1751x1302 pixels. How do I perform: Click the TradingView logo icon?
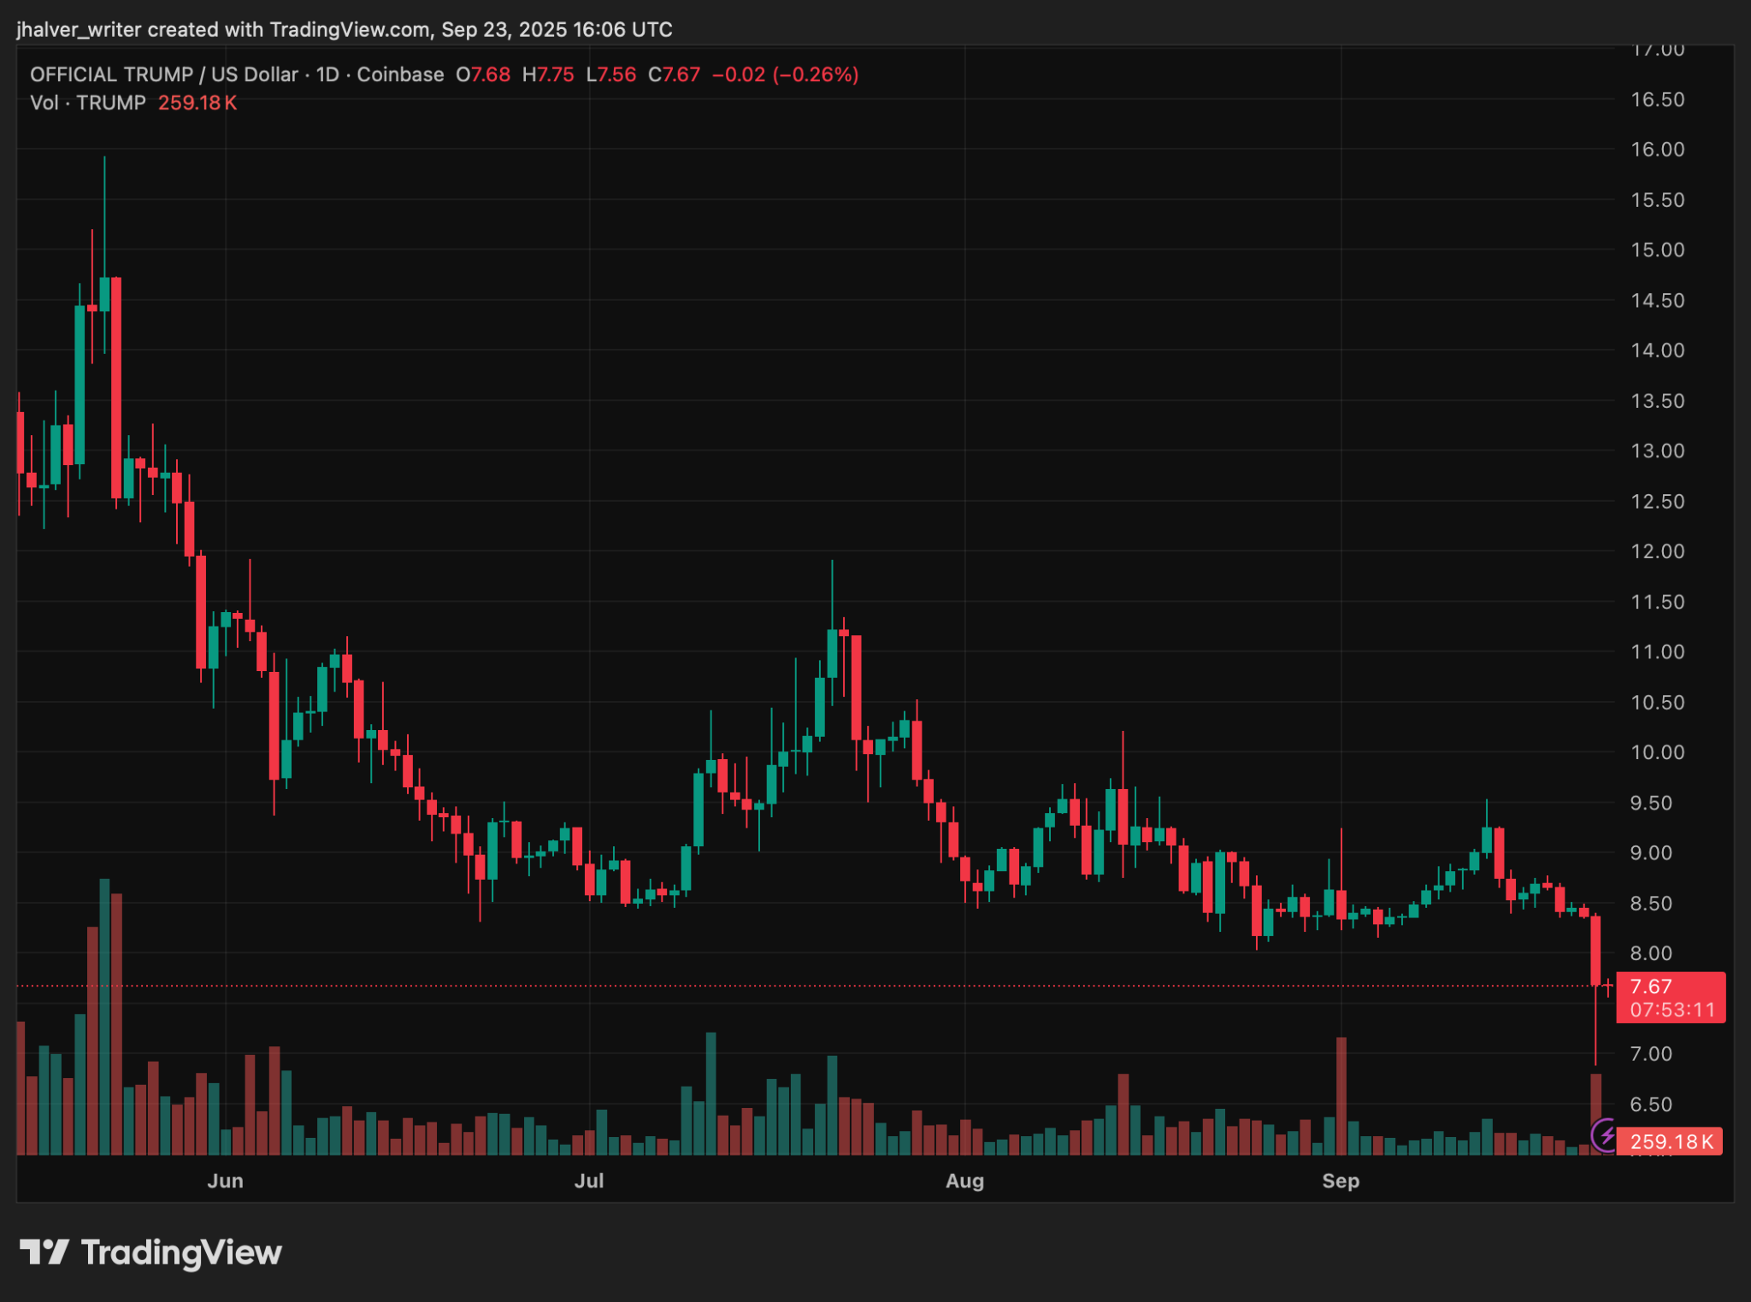pos(44,1252)
